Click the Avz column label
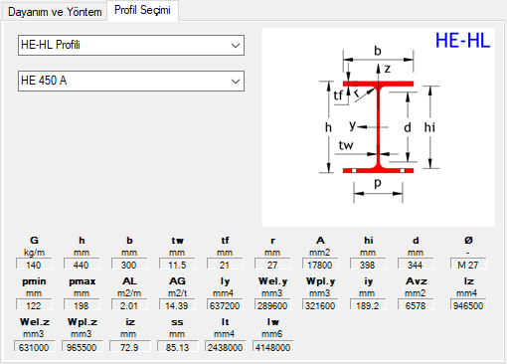 [x=417, y=281]
